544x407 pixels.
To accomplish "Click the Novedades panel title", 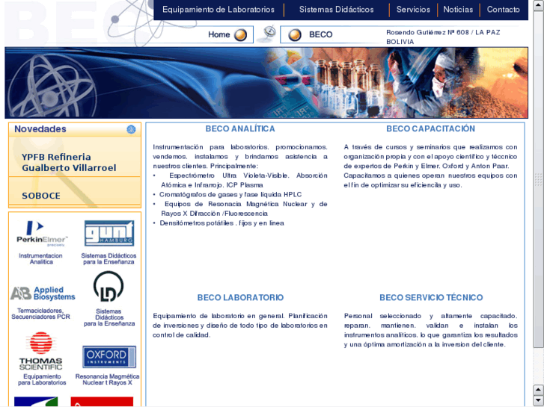I will [40, 129].
